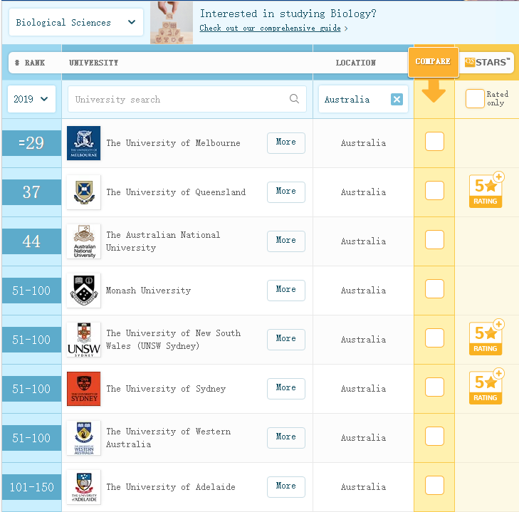The image size is (519, 512).
Task: Click More button for University of Queensland
Action: 286,192
